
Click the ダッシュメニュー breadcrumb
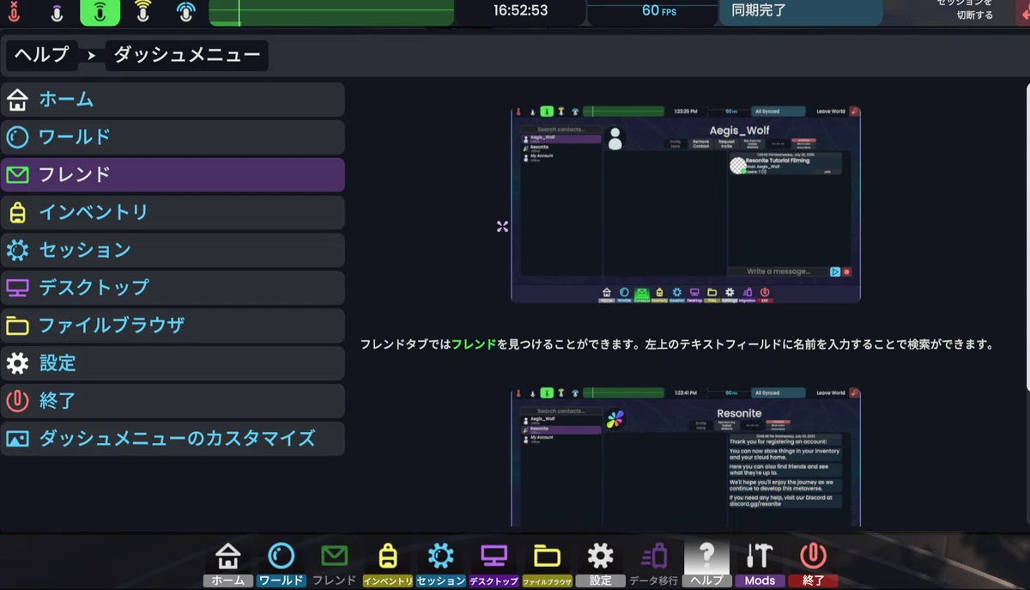[187, 55]
